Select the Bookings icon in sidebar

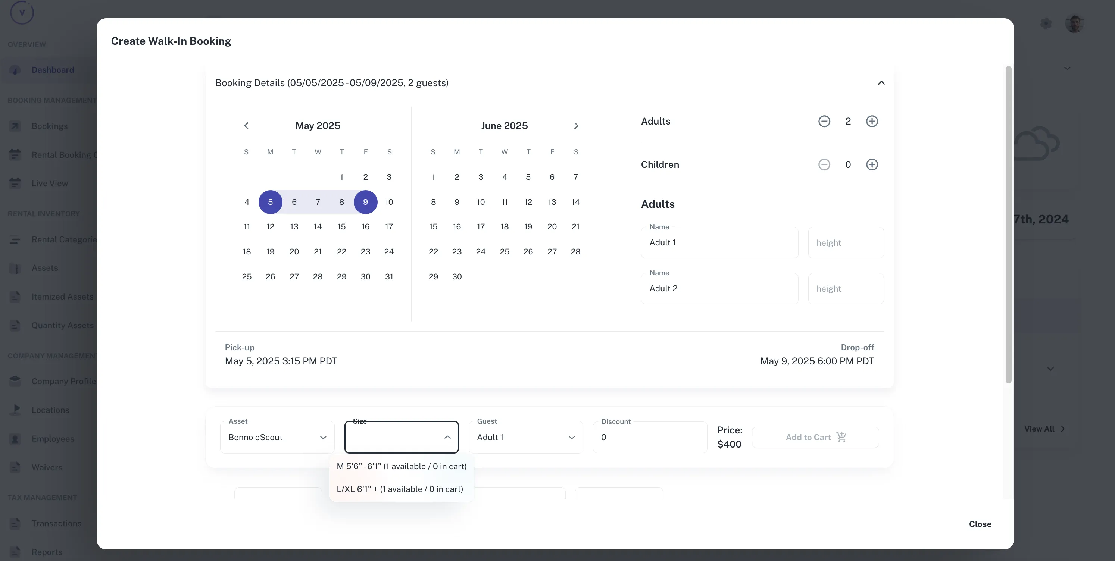[16, 126]
